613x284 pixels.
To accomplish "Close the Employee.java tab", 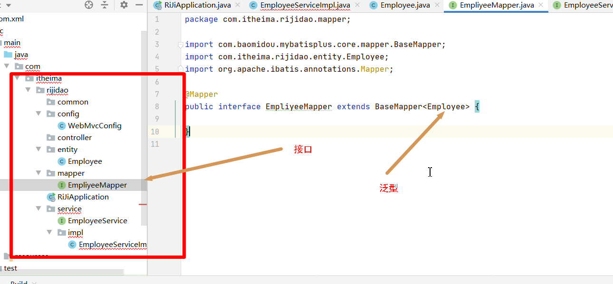I will click(438, 5).
